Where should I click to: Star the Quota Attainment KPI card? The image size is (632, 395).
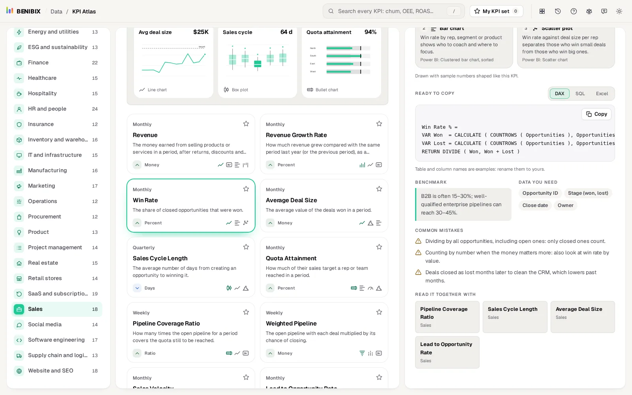tap(379, 247)
